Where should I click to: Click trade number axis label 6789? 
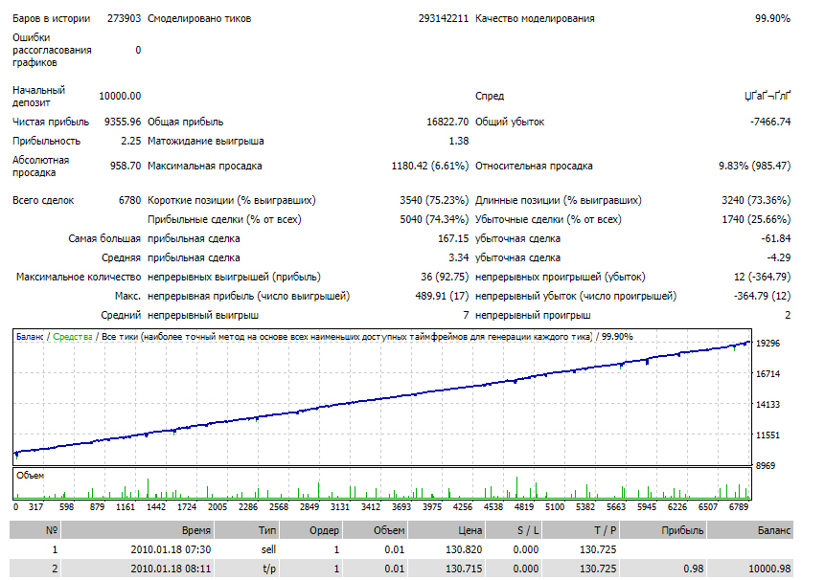click(x=738, y=507)
